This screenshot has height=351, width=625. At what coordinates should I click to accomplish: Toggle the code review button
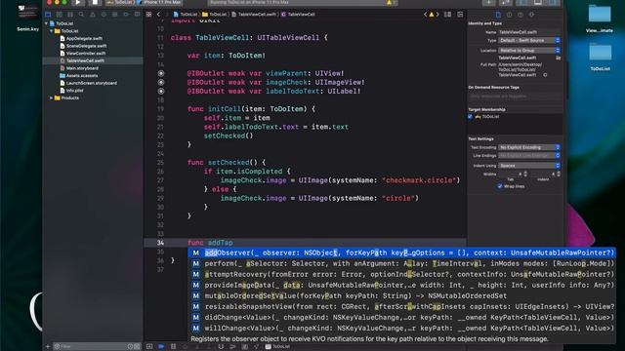coord(506,2)
